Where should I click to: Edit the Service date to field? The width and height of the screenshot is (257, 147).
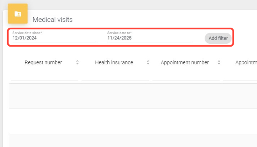pyautogui.click(x=149, y=38)
